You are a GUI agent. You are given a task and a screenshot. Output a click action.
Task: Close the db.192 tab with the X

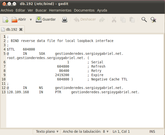[x=21, y=29]
